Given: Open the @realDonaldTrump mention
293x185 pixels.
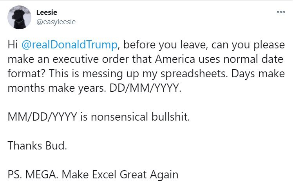Looking at the screenshot, I should pyautogui.click(x=69, y=45).
